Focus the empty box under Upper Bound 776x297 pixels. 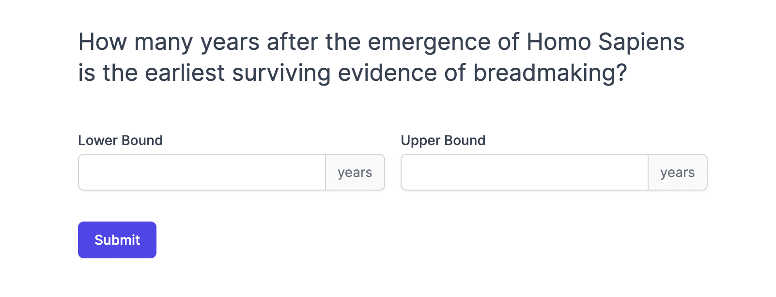525,172
